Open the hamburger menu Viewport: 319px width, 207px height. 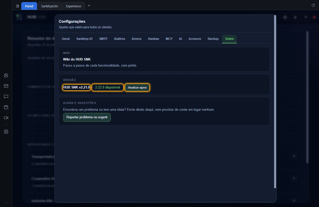(x=17, y=6)
